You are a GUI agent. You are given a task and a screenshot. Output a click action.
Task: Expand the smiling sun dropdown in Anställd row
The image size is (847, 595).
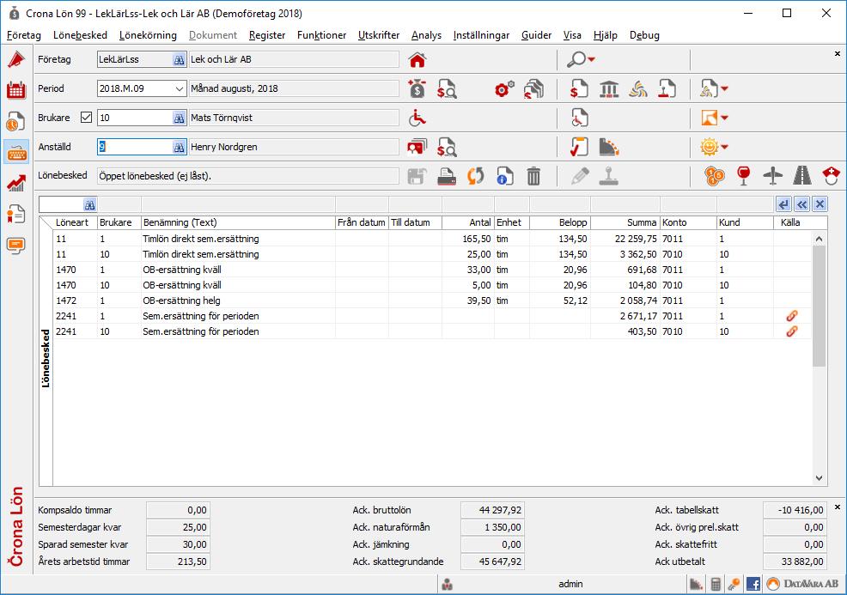pos(724,147)
